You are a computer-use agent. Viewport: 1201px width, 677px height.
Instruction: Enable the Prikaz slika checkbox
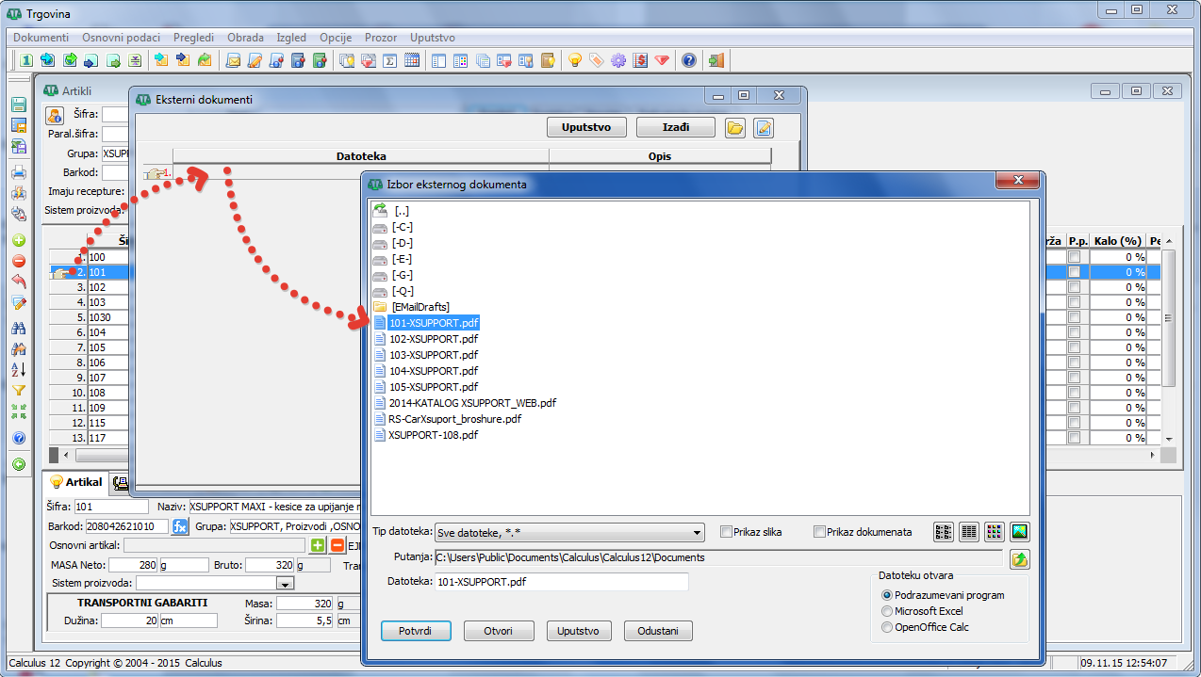(x=727, y=532)
